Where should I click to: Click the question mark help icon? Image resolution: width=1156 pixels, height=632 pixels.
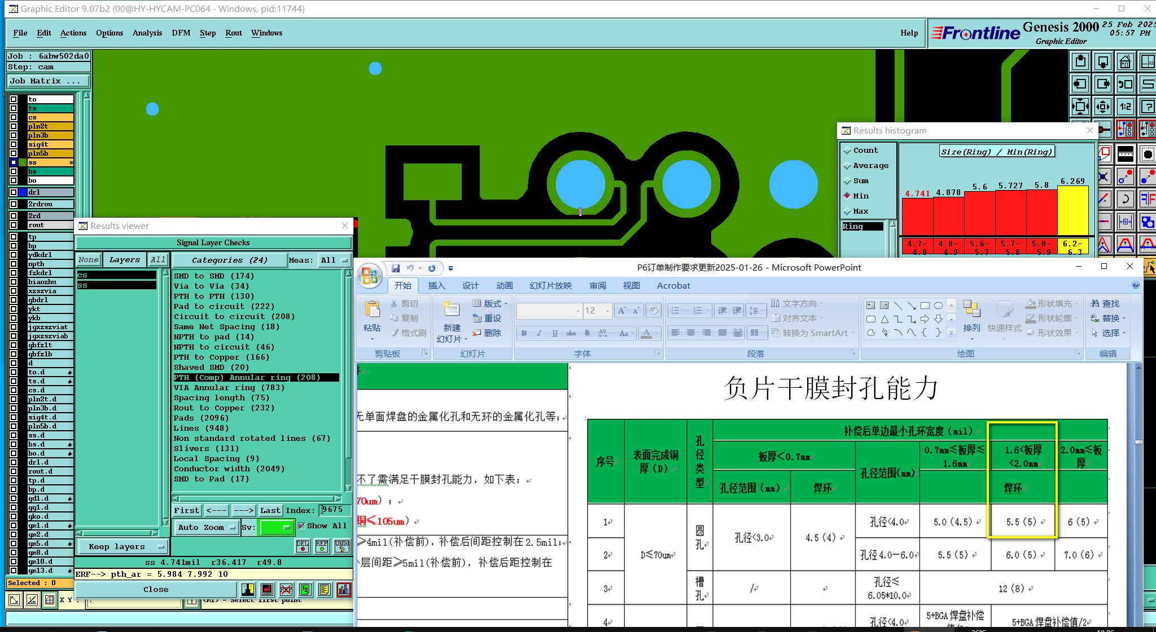pos(1147,106)
